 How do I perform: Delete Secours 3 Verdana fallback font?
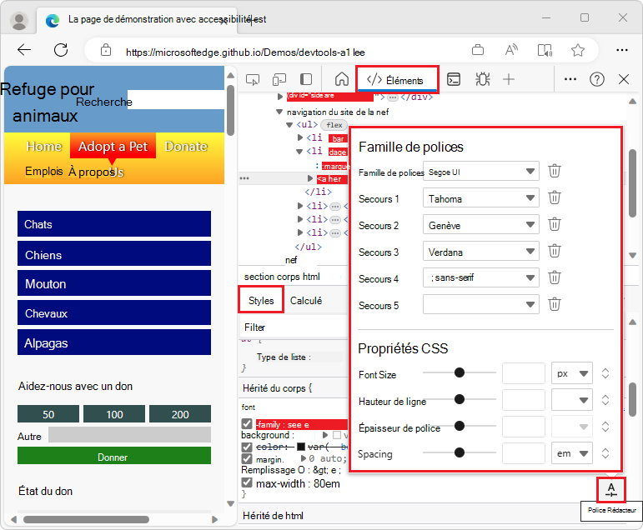pyautogui.click(x=555, y=251)
